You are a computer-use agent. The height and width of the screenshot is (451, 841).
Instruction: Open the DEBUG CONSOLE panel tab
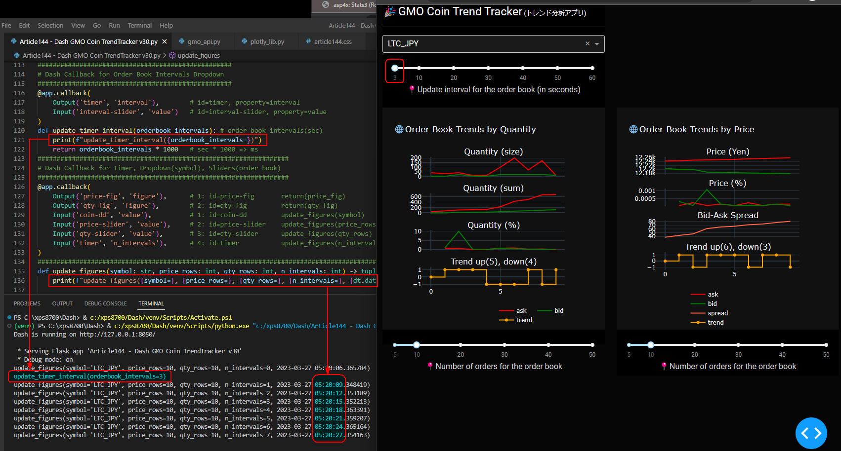105,303
